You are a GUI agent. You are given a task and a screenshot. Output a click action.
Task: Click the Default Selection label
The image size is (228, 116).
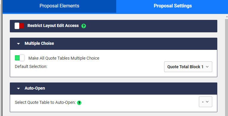(31, 66)
